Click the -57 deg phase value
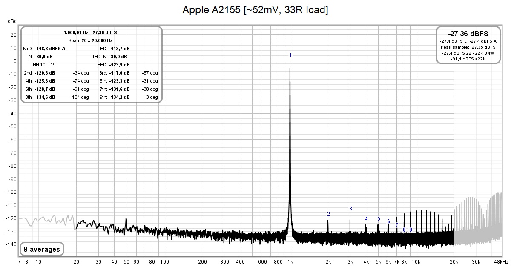511x267 pixels. 150,73
